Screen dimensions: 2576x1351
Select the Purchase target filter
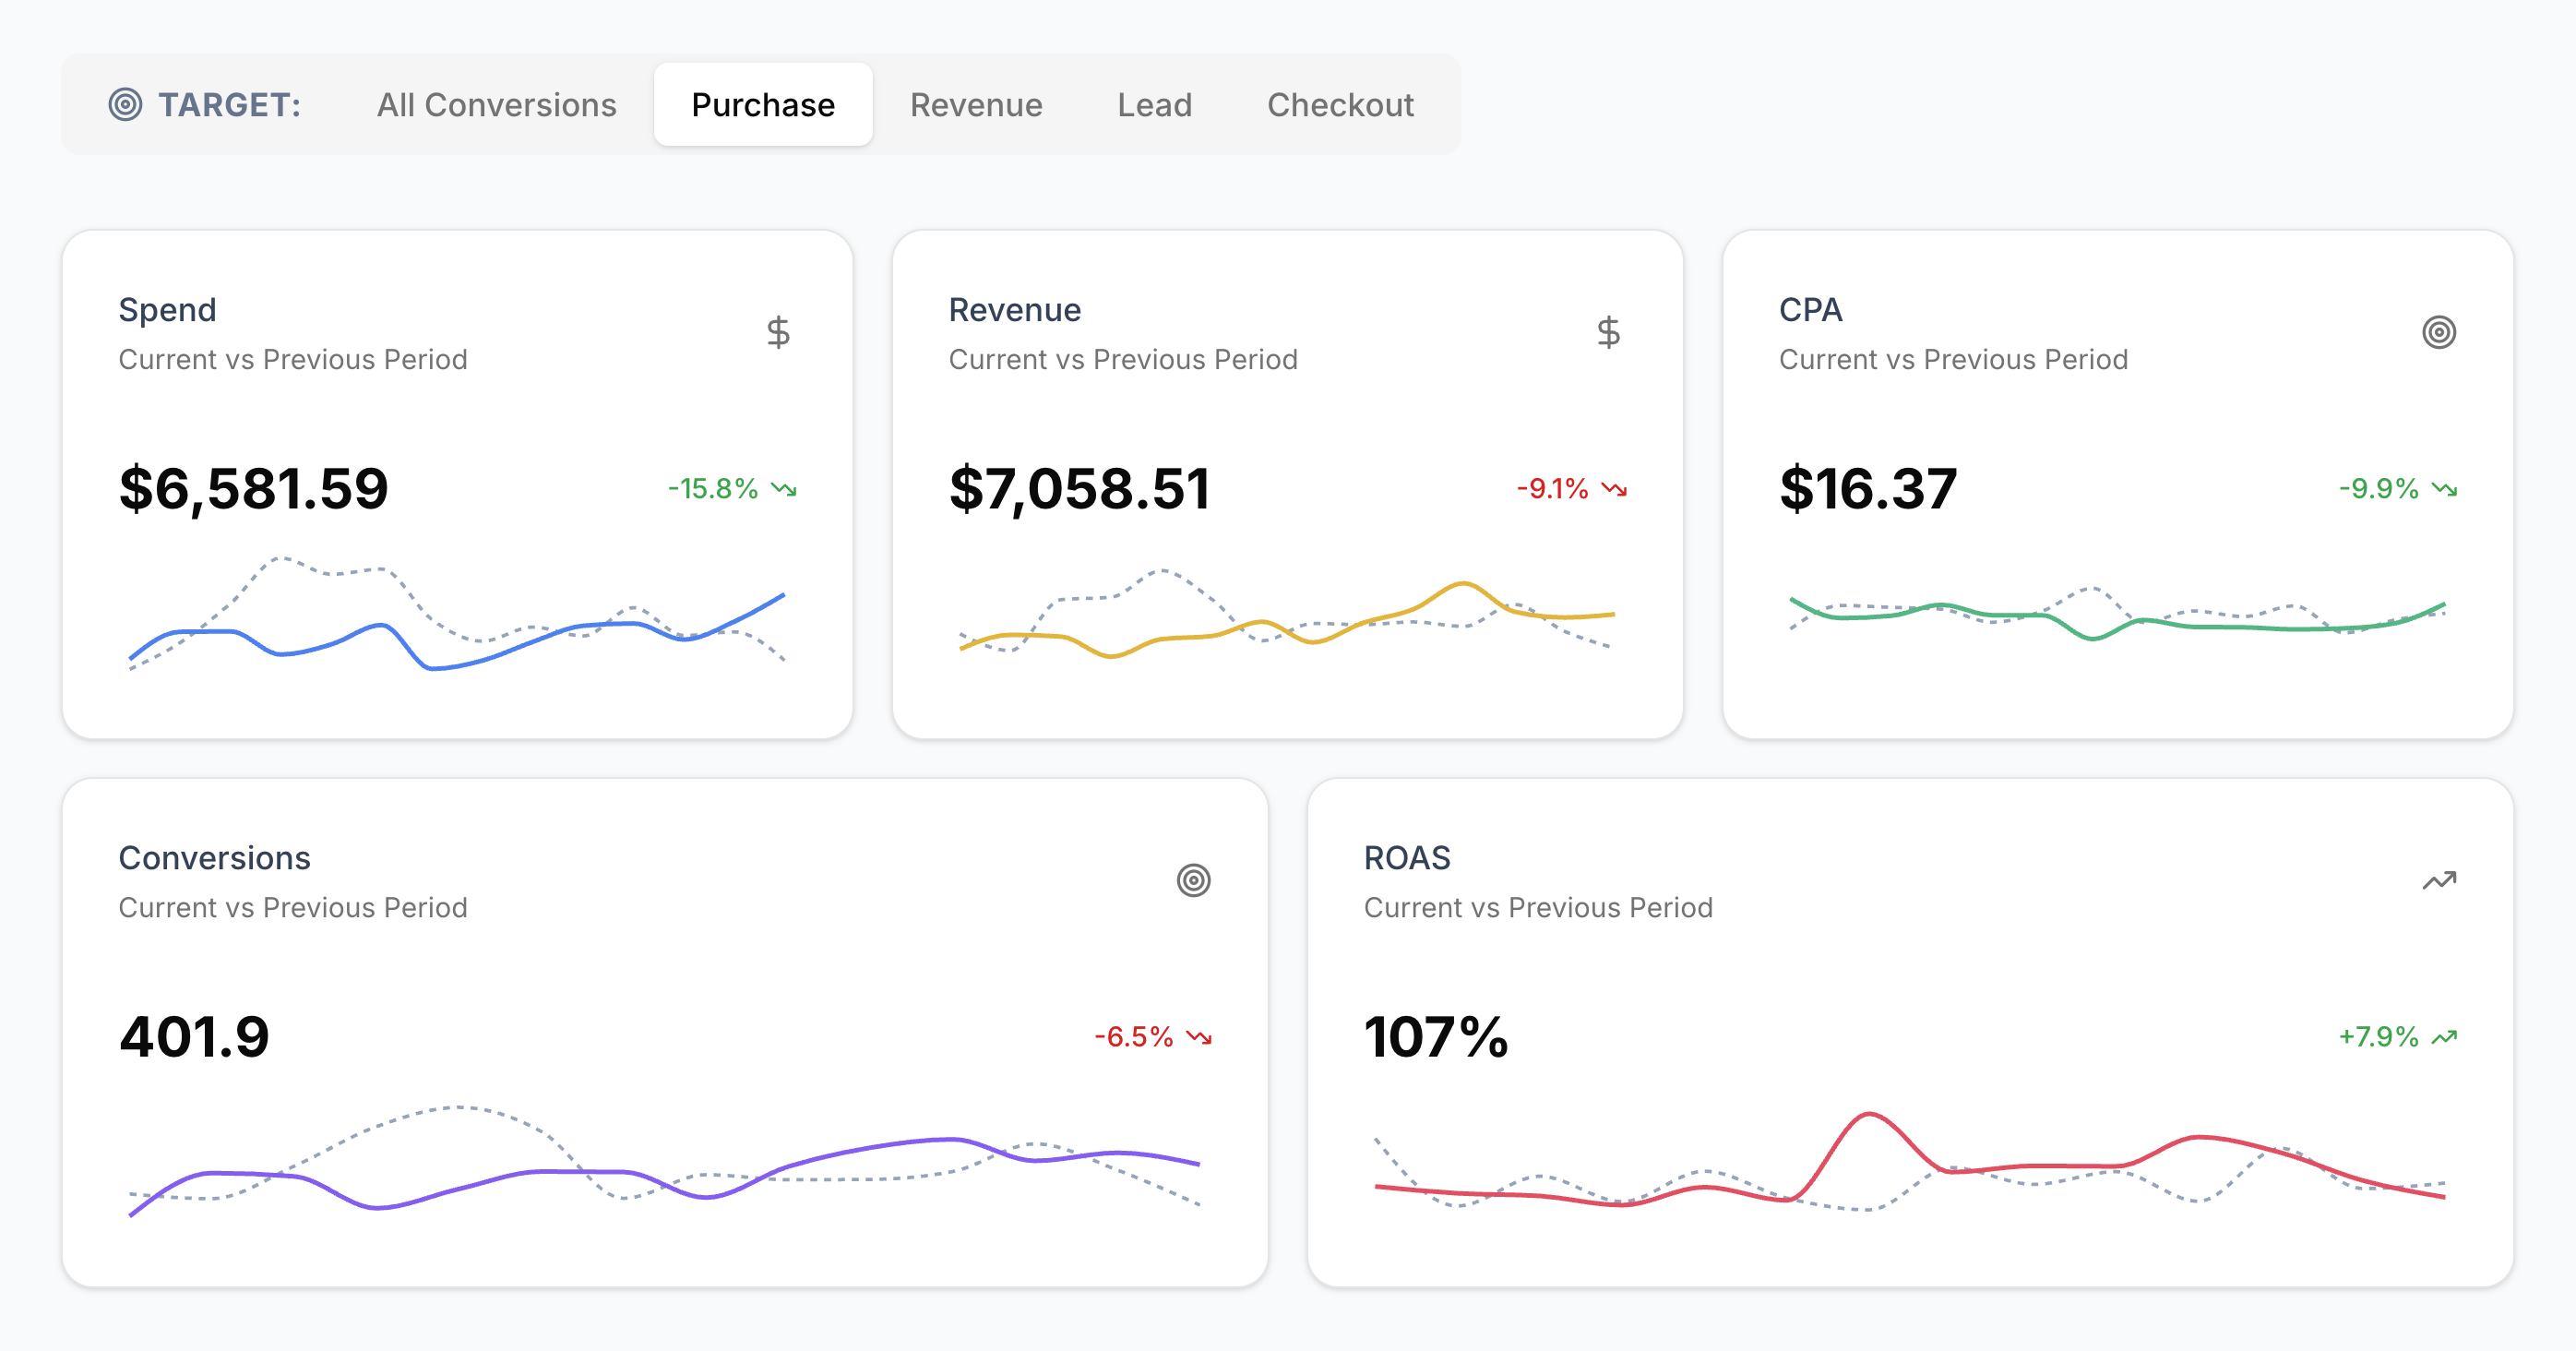click(x=763, y=104)
